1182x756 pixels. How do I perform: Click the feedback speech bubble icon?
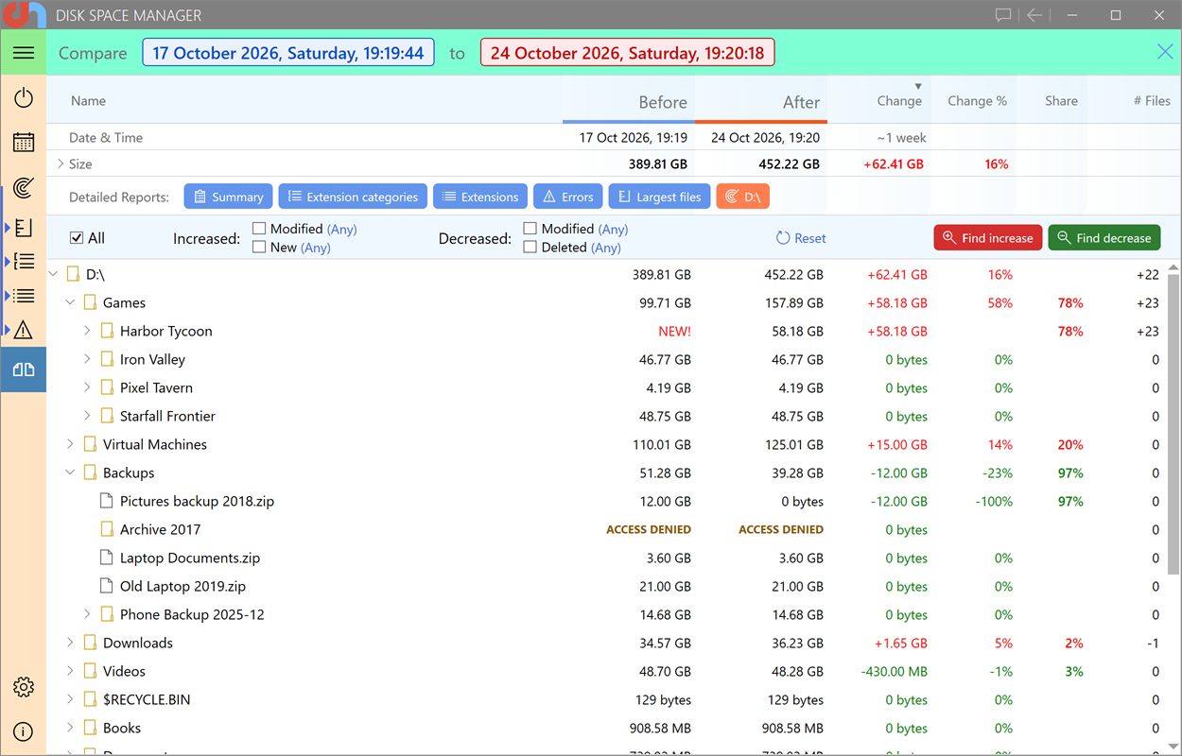[x=1003, y=15]
